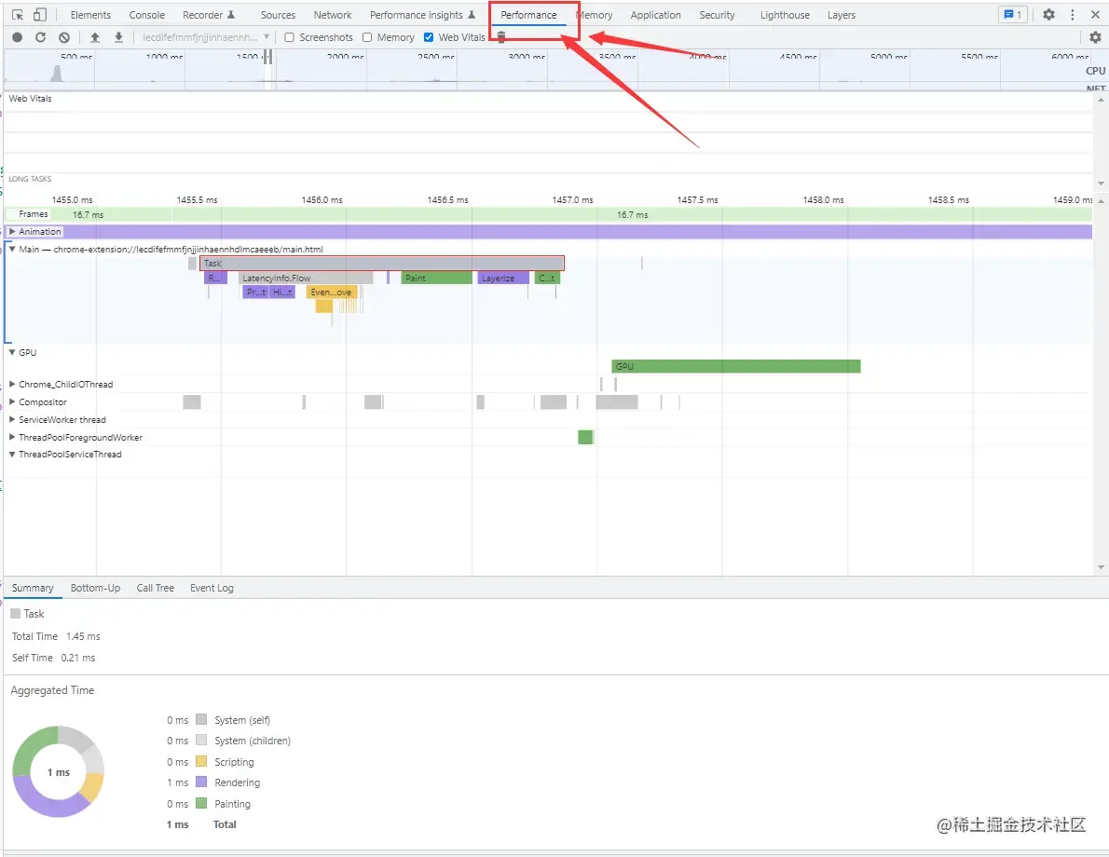
Task: Open the Application tab
Action: tap(656, 15)
